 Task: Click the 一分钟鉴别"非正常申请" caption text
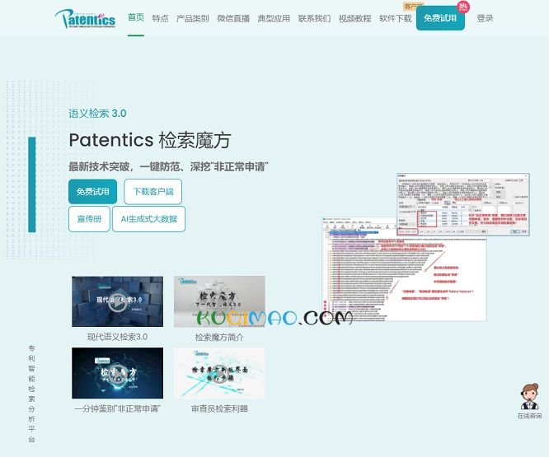coord(117,408)
